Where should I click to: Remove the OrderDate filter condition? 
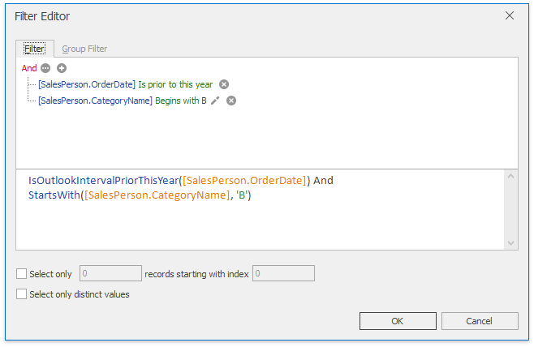(224, 84)
